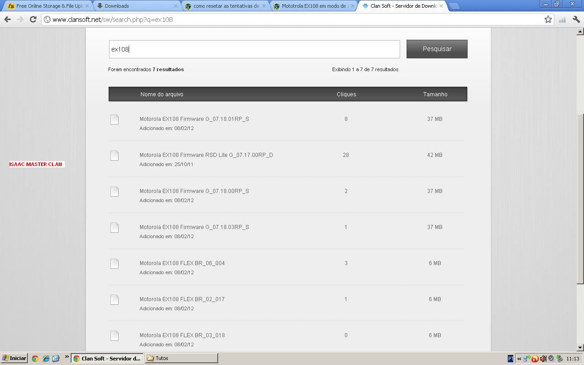Reload the current page
This screenshot has height=365, width=584.
point(33,19)
